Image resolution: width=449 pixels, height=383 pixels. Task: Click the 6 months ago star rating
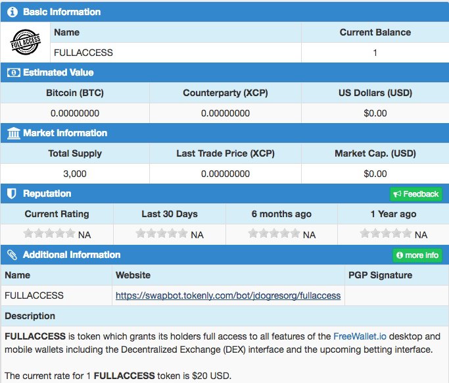tap(273, 234)
